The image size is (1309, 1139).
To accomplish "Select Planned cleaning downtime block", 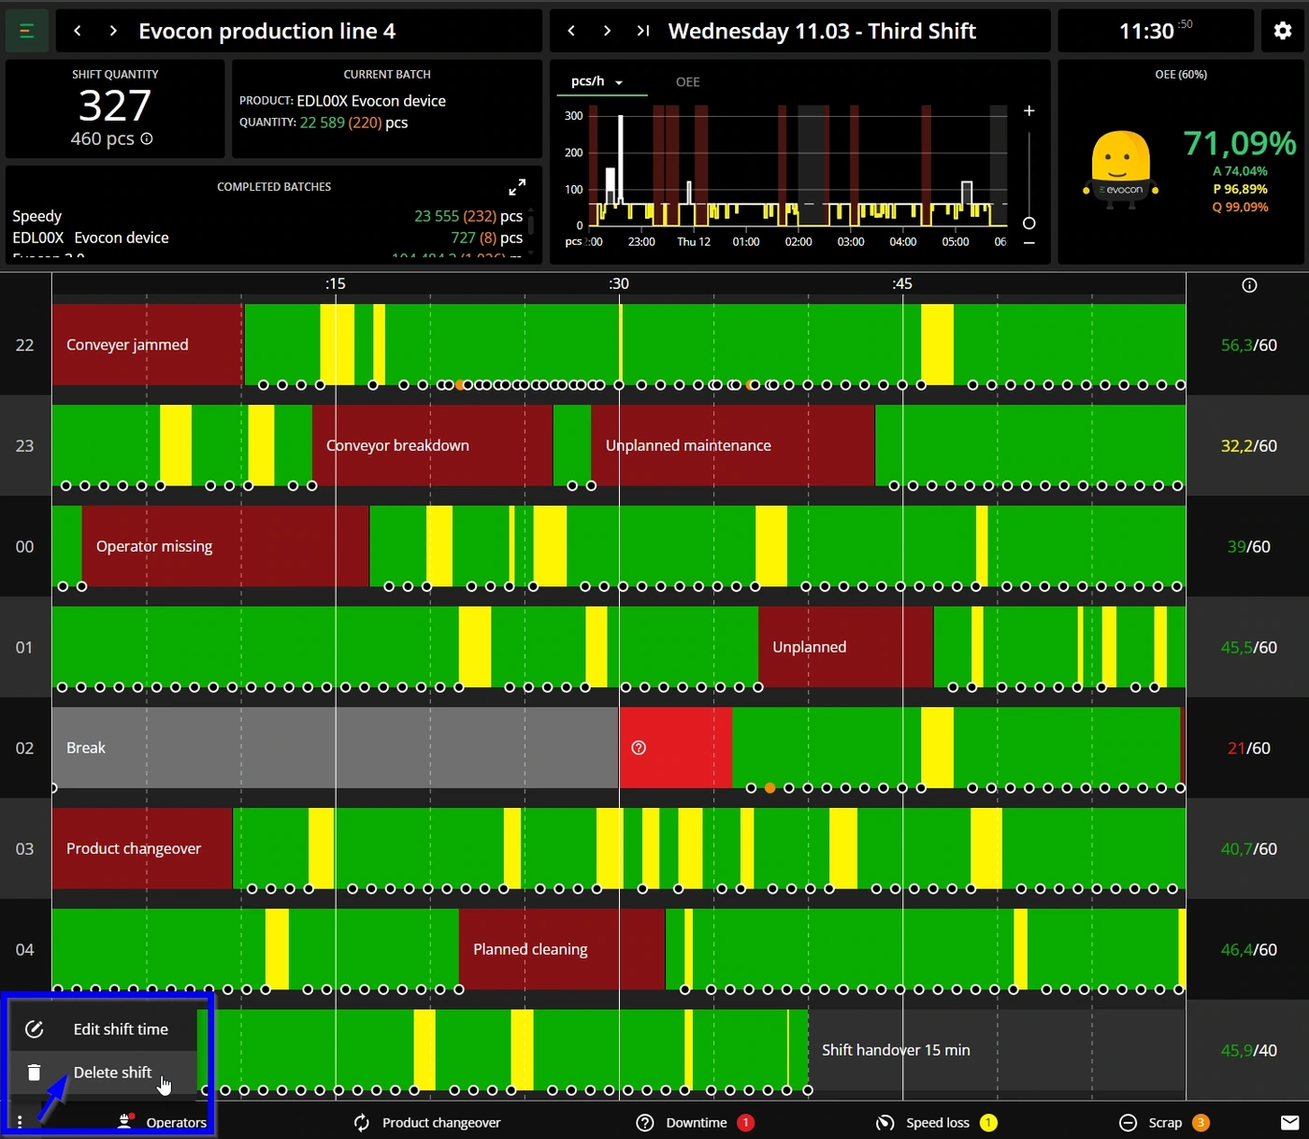I will [562, 949].
